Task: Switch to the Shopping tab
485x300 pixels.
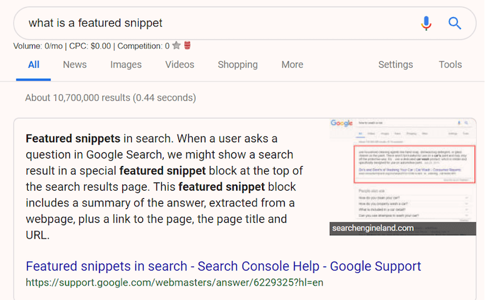Action: coord(237,65)
